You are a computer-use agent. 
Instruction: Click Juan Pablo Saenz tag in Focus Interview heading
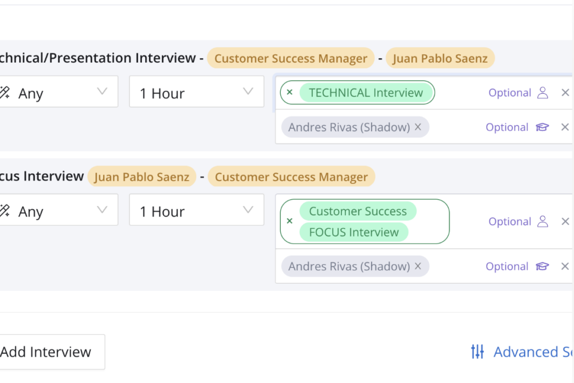(142, 177)
